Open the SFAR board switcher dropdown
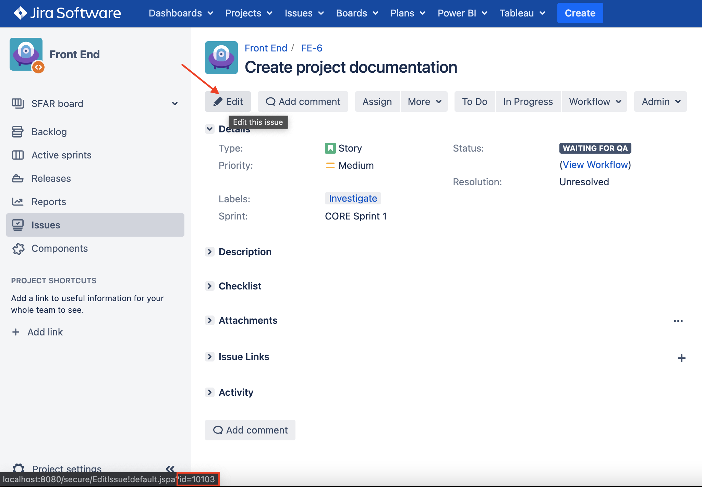Image resolution: width=702 pixels, height=487 pixels. tap(175, 104)
